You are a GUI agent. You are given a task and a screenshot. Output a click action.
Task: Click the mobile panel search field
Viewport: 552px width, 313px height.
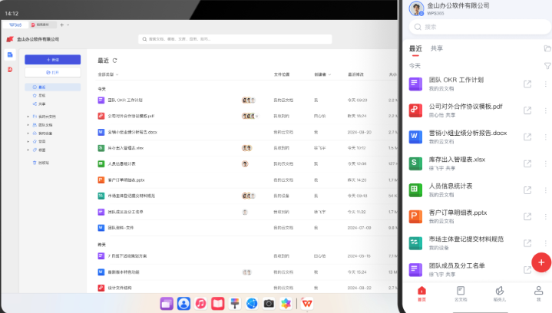480,27
